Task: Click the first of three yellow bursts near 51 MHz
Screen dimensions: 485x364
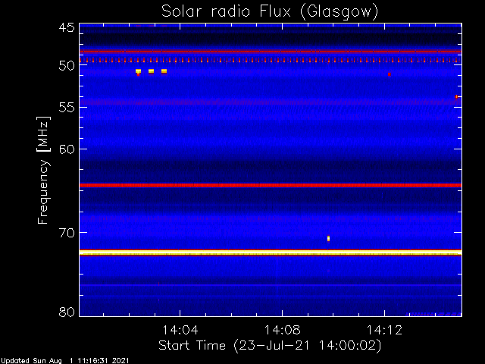Action: 138,71
